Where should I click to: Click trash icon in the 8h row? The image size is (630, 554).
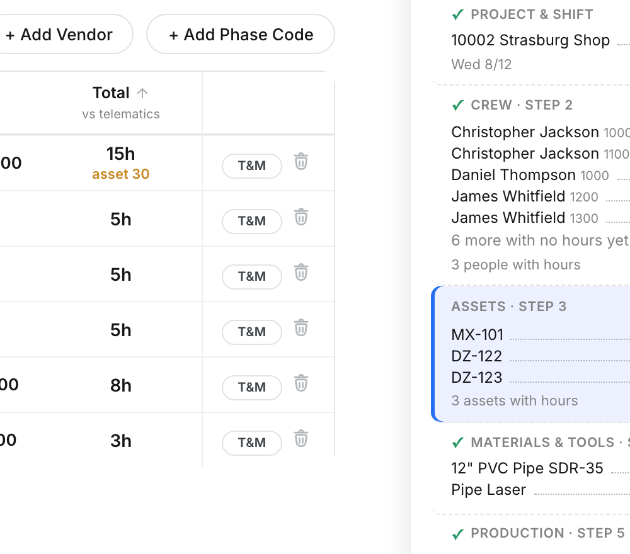click(x=301, y=383)
